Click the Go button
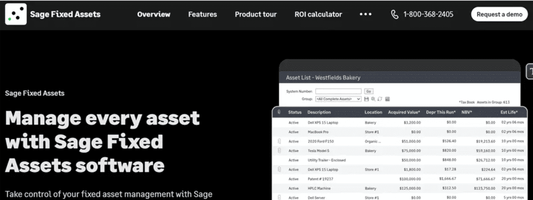The height and width of the screenshot is (200, 533). (x=369, y=91)
